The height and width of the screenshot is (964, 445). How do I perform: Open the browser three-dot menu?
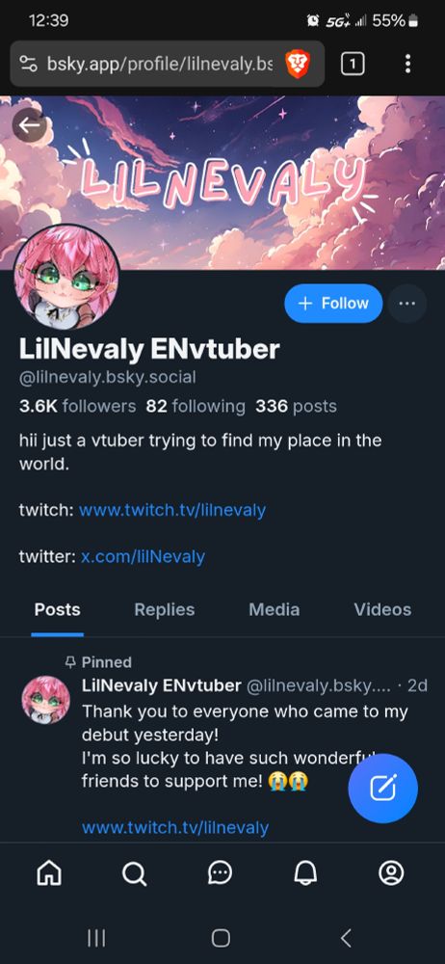point(407,64)
